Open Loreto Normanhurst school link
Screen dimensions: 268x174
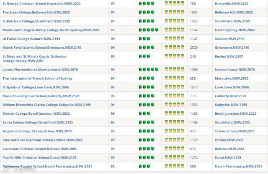click(40, 69)
